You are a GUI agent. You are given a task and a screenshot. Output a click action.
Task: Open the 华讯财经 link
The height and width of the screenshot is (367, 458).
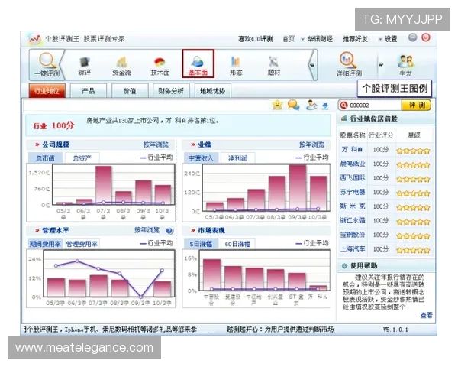click(320, 39)
